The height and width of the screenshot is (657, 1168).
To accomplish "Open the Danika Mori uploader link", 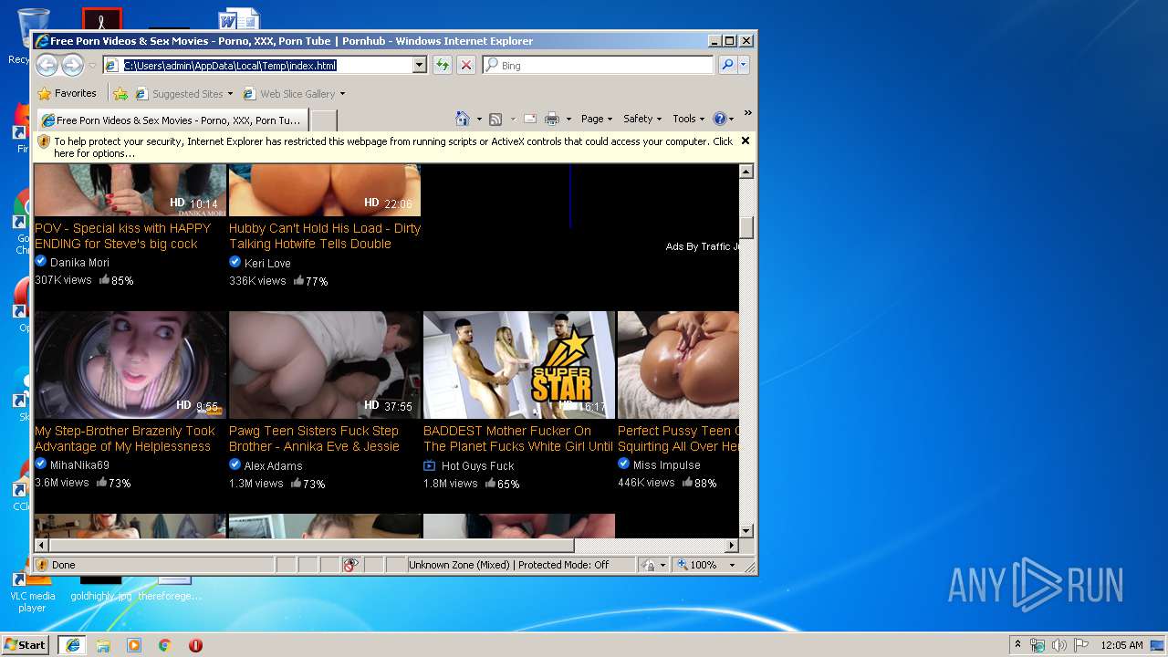I will (x=79, y=263).
